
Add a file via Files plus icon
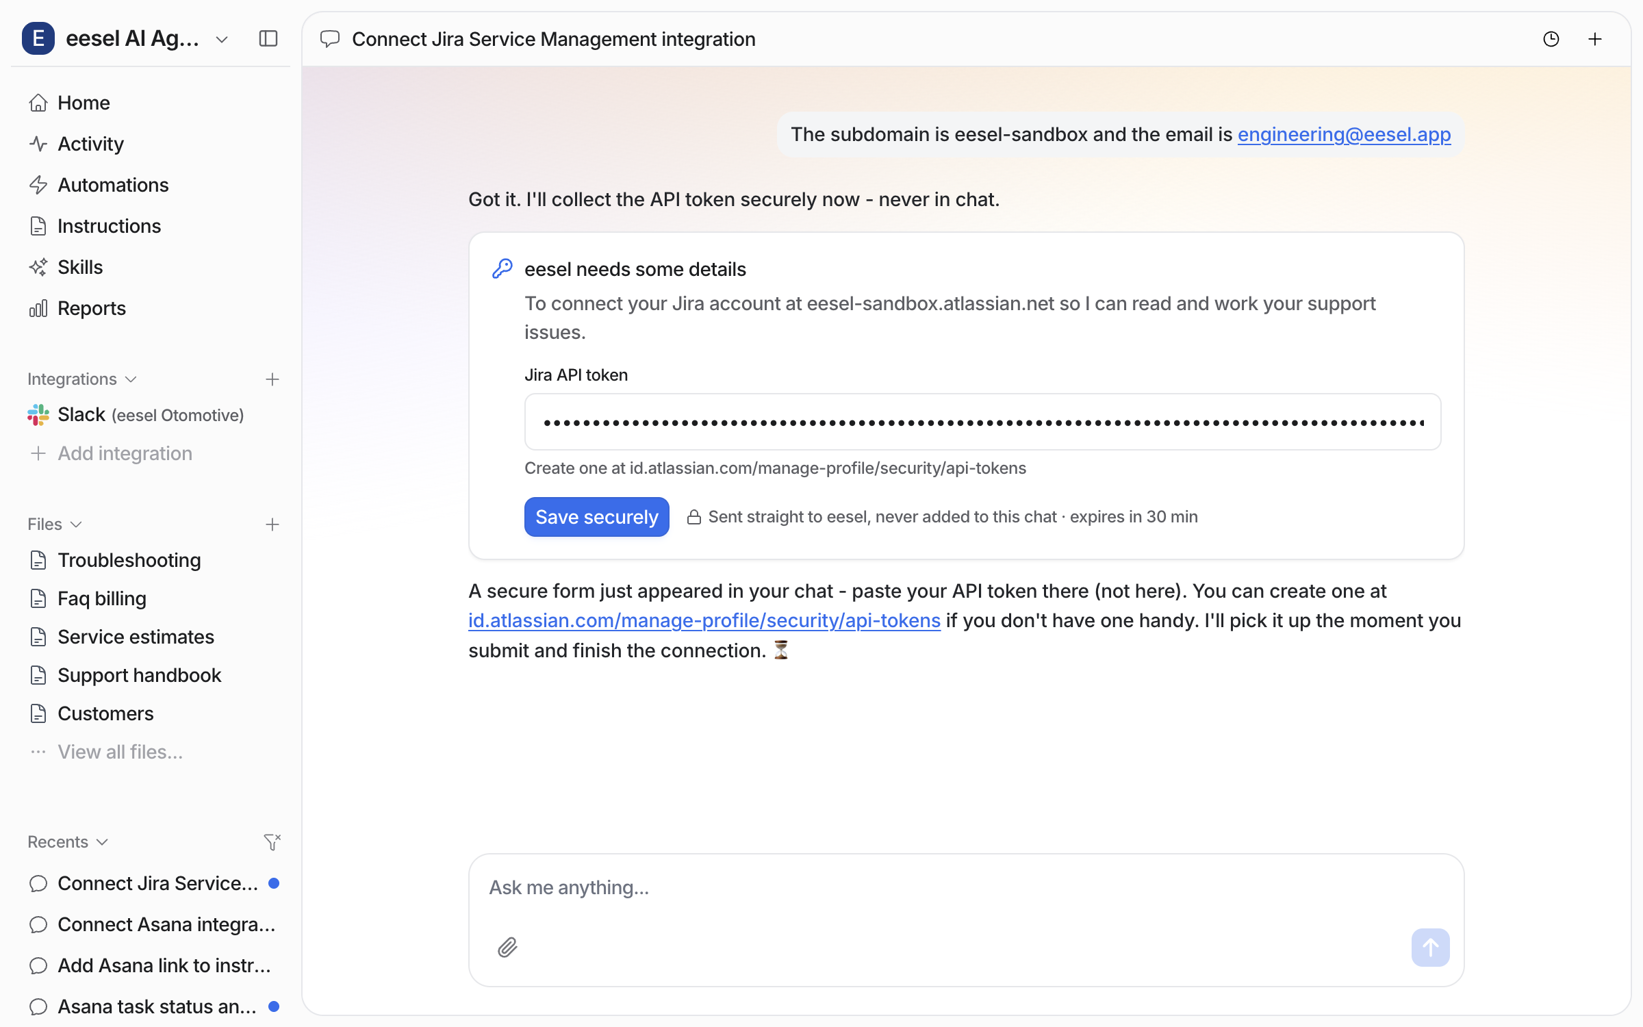pyautogui.click(x=272, y=524)
